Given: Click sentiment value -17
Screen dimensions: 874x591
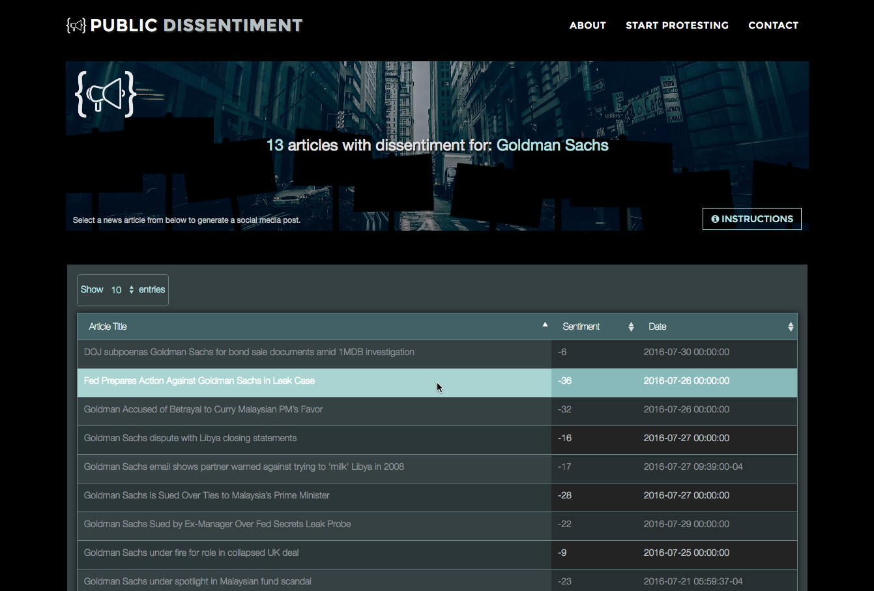Looking at the screenshot, I should [564, 467].
